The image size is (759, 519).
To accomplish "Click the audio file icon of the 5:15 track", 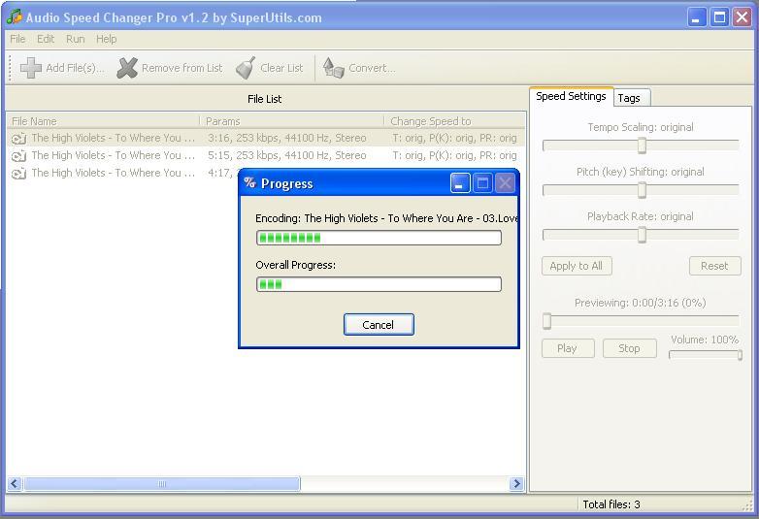I will tap(18, 156).
